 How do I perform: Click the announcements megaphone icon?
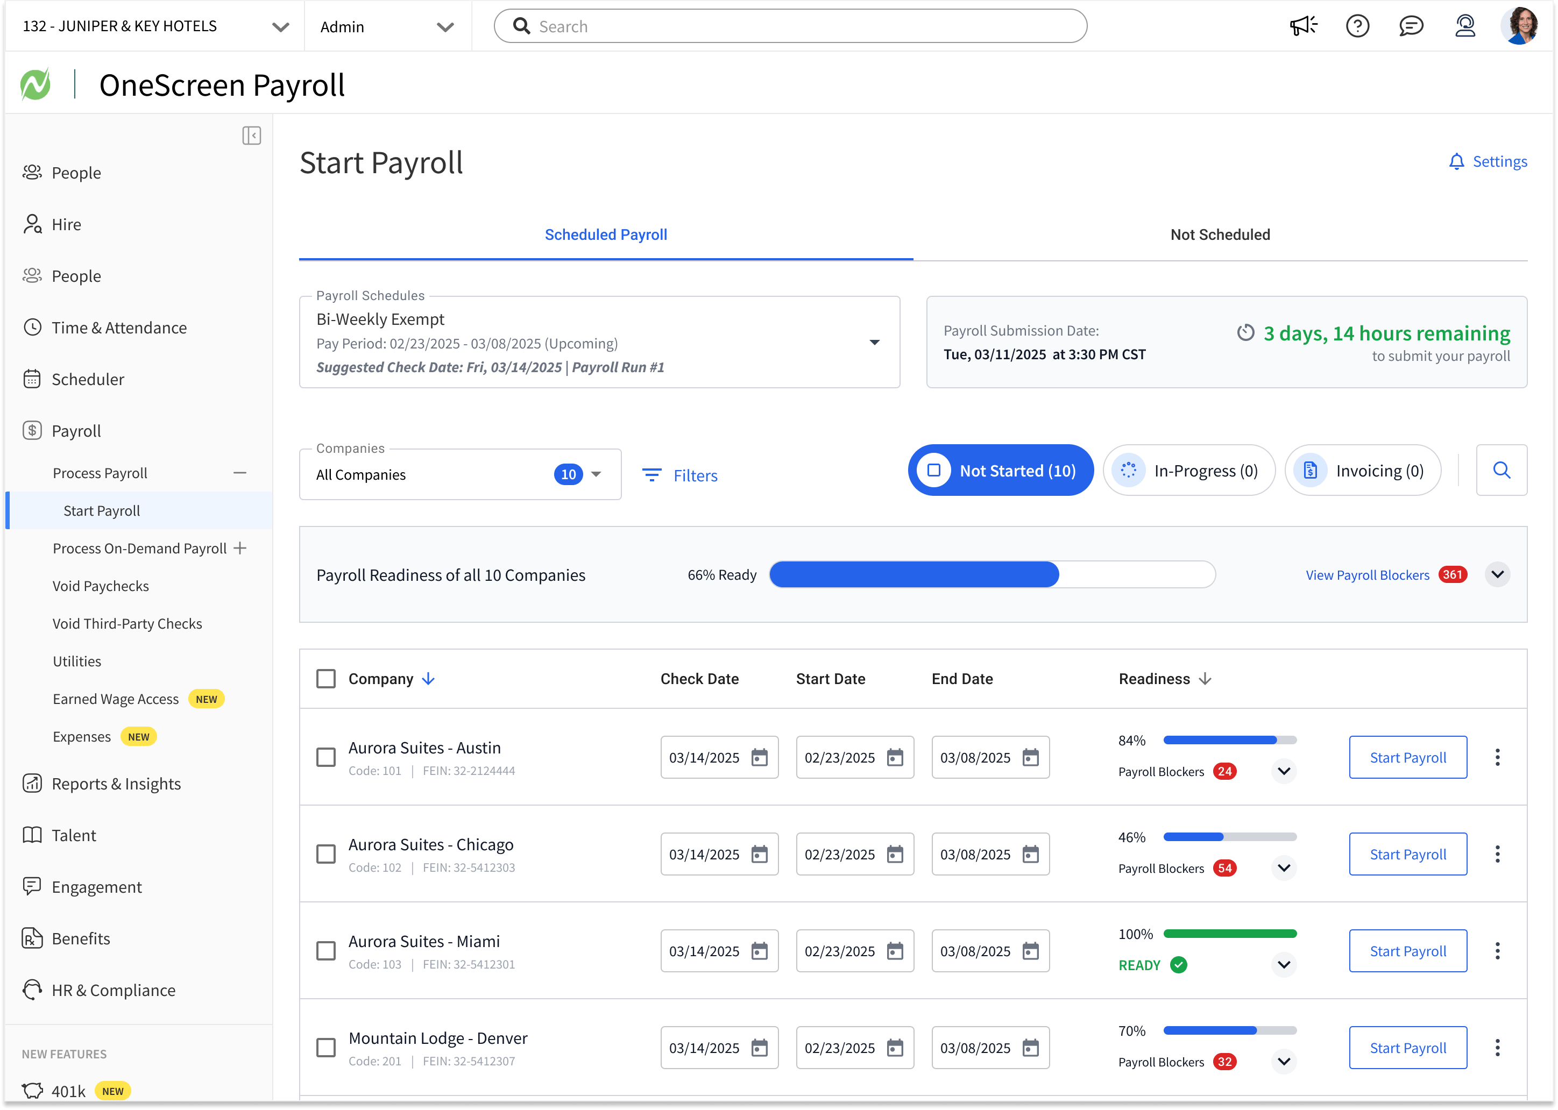click(x=1304, y=26)
